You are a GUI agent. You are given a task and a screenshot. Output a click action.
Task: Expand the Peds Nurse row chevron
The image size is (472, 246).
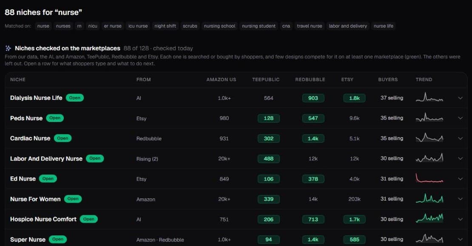coord(460,118)
